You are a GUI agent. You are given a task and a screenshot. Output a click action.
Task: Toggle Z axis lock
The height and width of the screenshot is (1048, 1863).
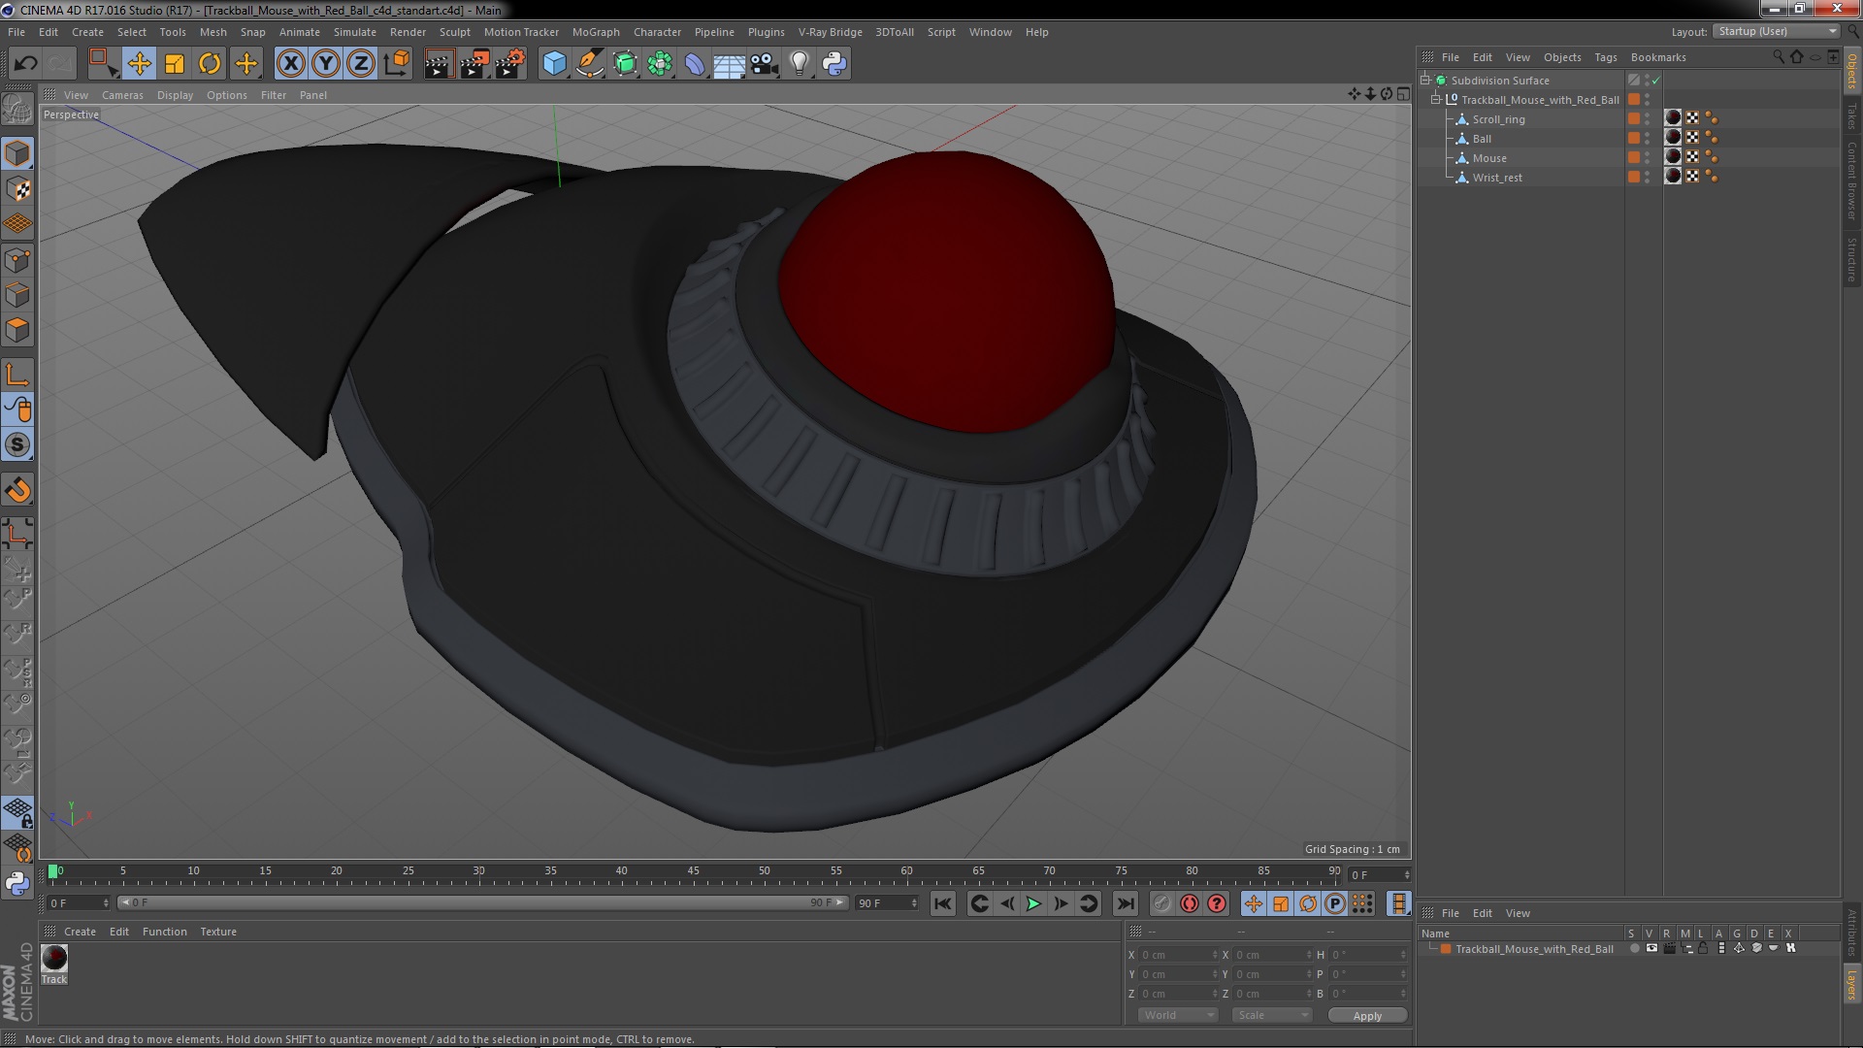click(361, 64)
